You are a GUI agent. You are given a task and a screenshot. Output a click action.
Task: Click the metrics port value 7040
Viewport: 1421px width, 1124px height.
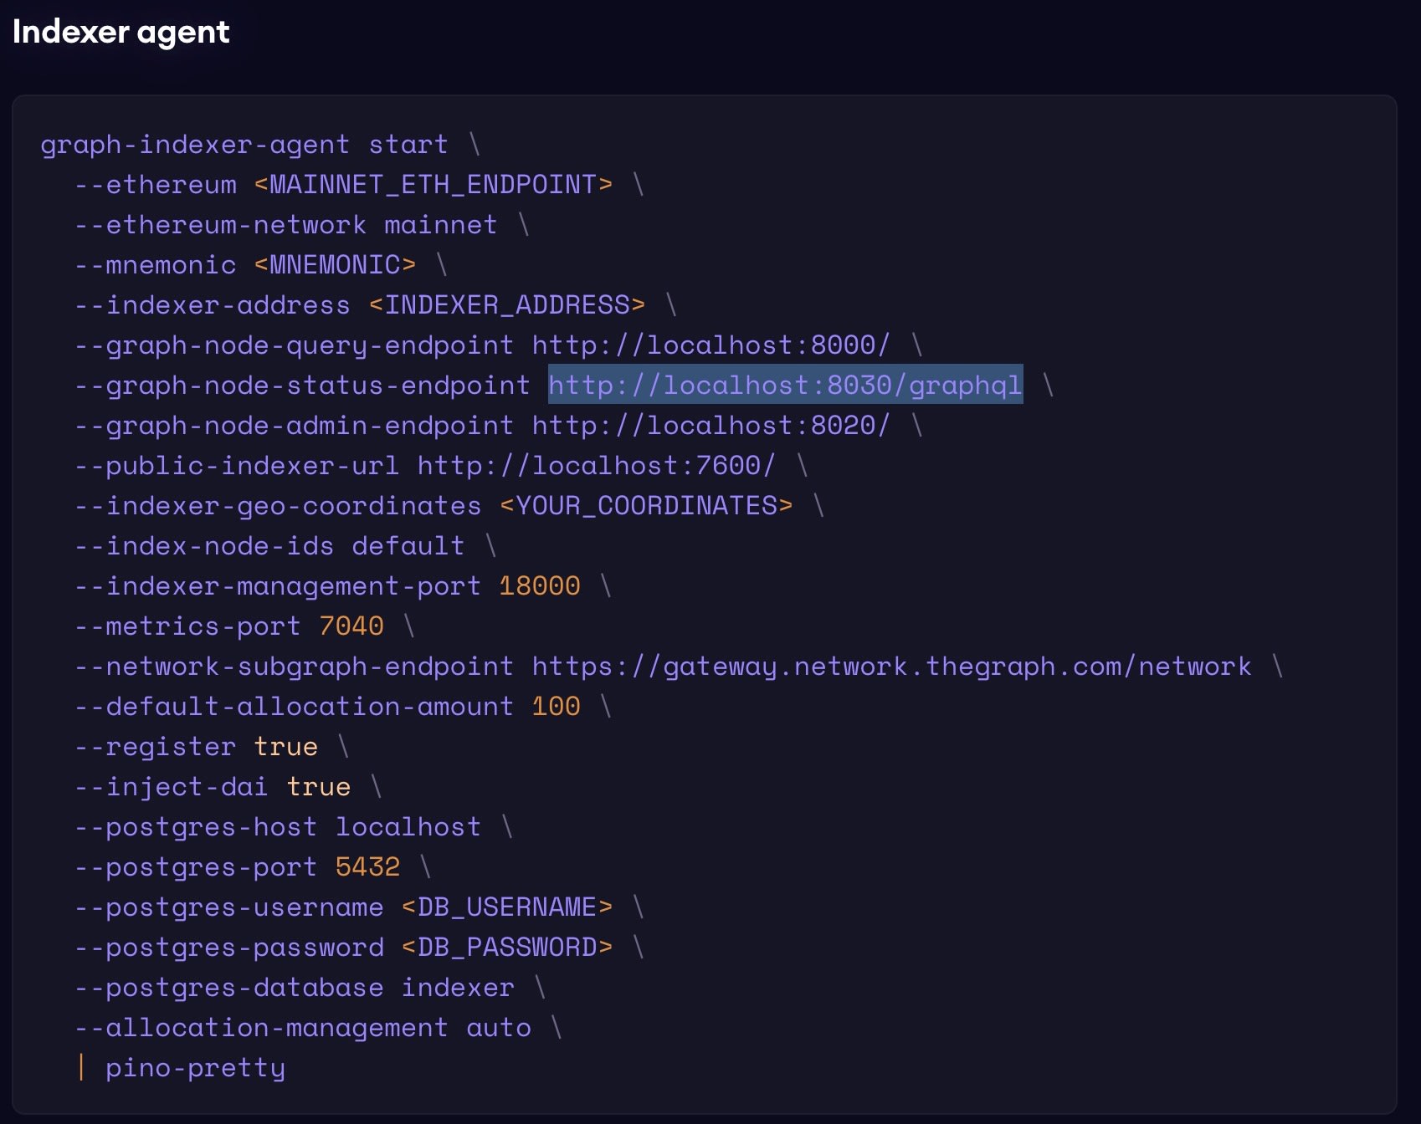point(351,626)
